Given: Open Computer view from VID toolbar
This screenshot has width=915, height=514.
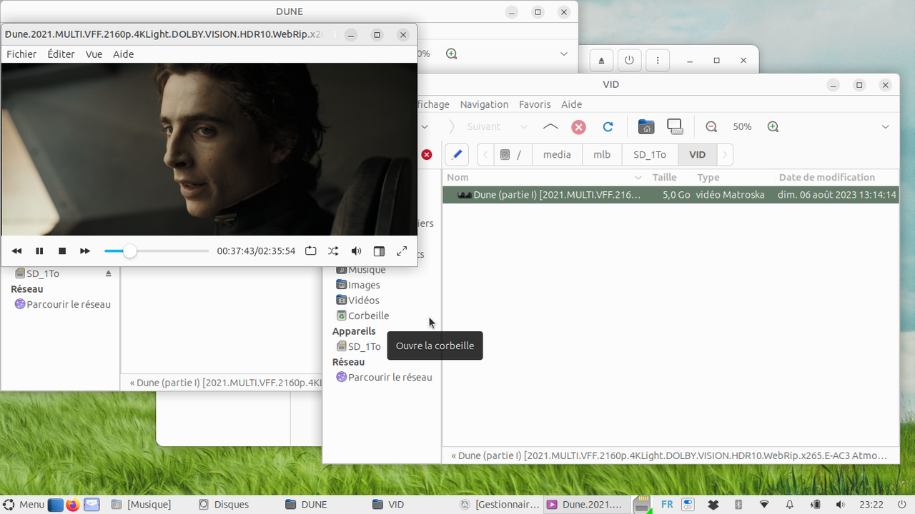Looking at the screenshot, I should pos(675,126).
